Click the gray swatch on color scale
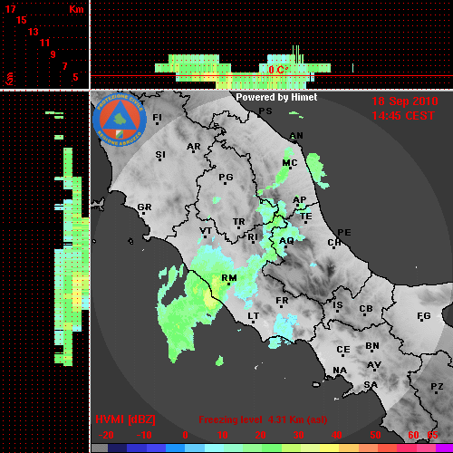 point(100,448)
